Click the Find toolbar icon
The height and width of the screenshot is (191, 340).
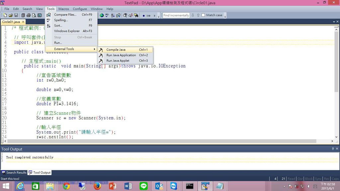(125, 15)
